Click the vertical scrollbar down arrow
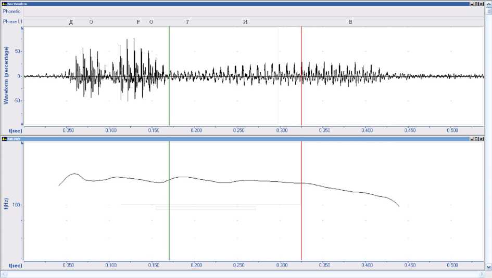 (488, 267)
